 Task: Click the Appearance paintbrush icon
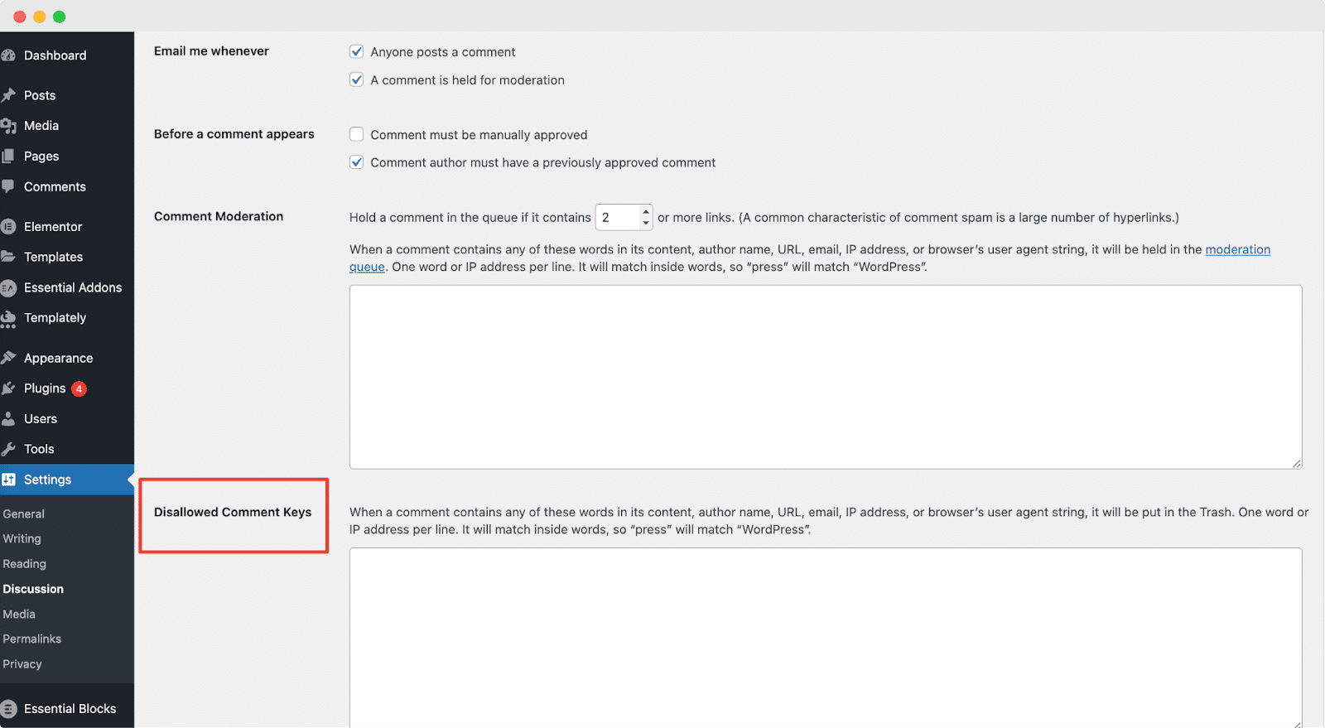click(8, 358)
